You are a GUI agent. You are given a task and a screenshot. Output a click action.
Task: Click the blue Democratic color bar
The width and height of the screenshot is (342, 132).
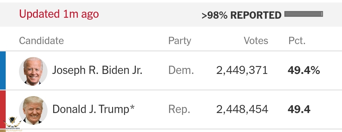[3, 70]
